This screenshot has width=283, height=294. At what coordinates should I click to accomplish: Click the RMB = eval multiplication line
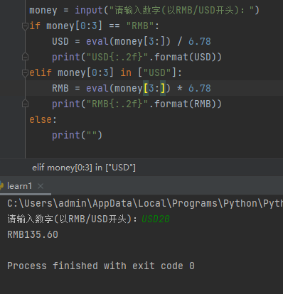[132, 88]
